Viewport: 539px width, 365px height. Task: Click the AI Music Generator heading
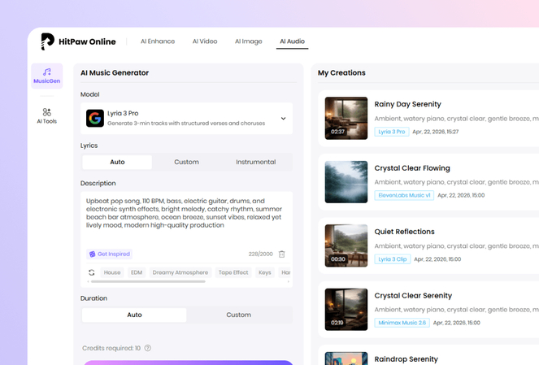[x=115, y=73]
